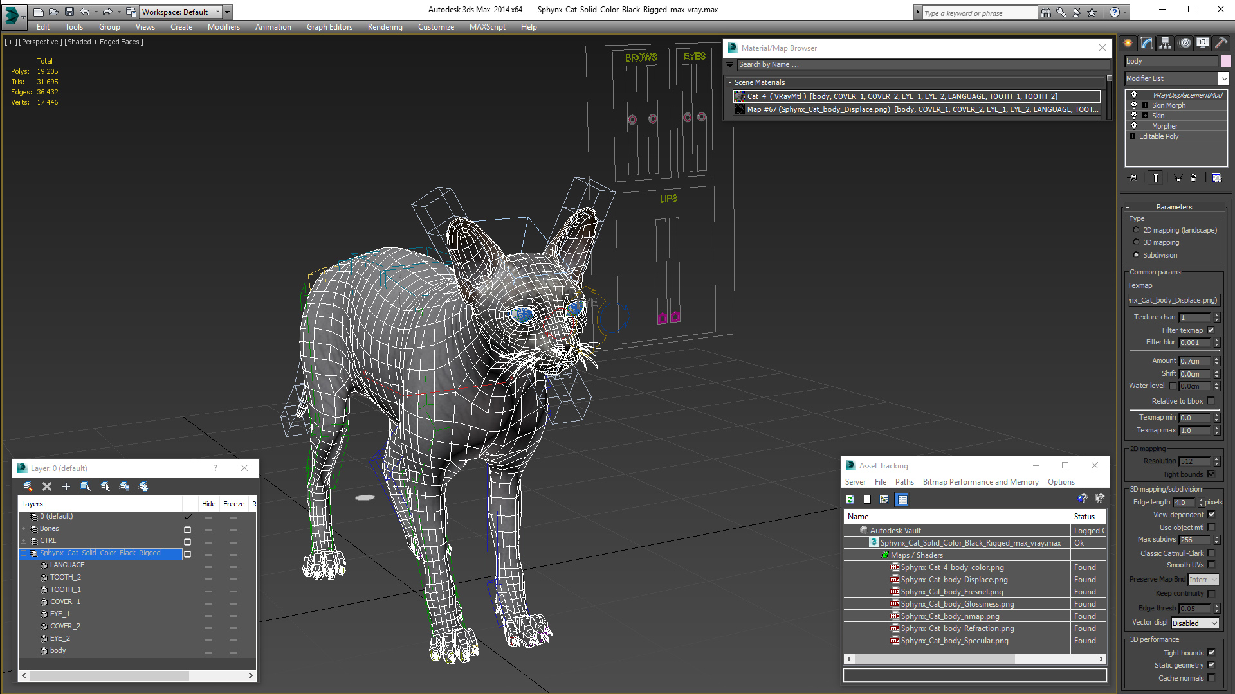Toggle the Morpher modifier lightbulb
Viewport: 1235px width, 694px height.
tap(1134, 126)
